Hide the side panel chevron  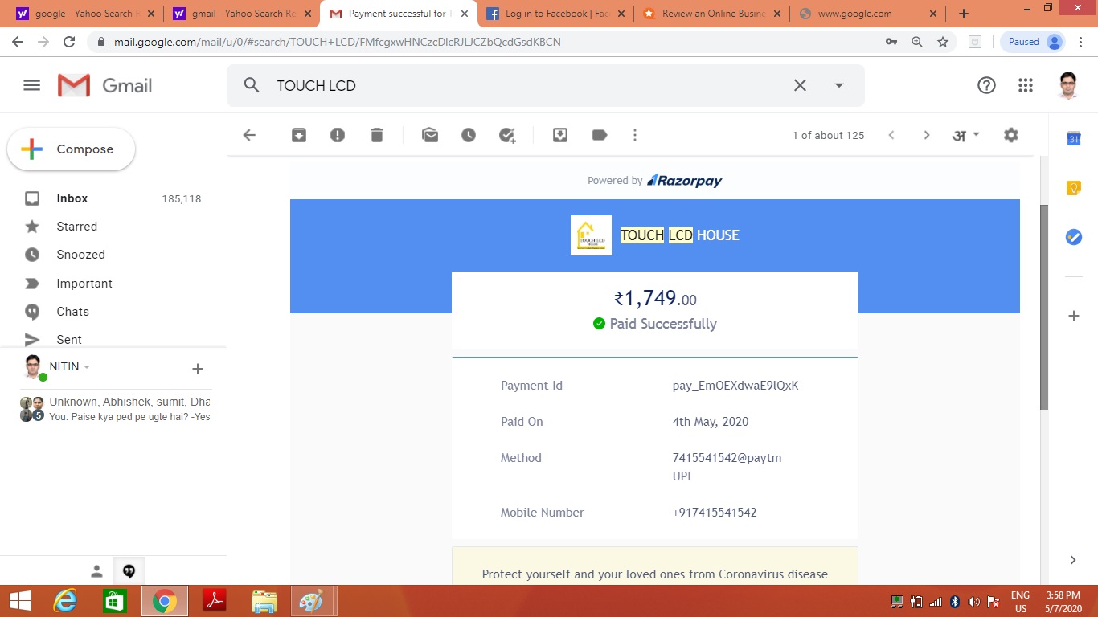[1073, 560]
